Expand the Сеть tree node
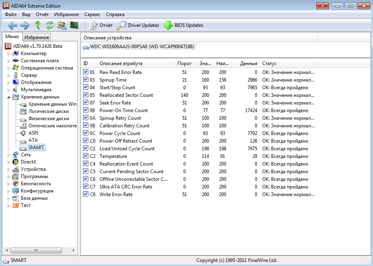This screenshot has width=373, height=266. 8,155
